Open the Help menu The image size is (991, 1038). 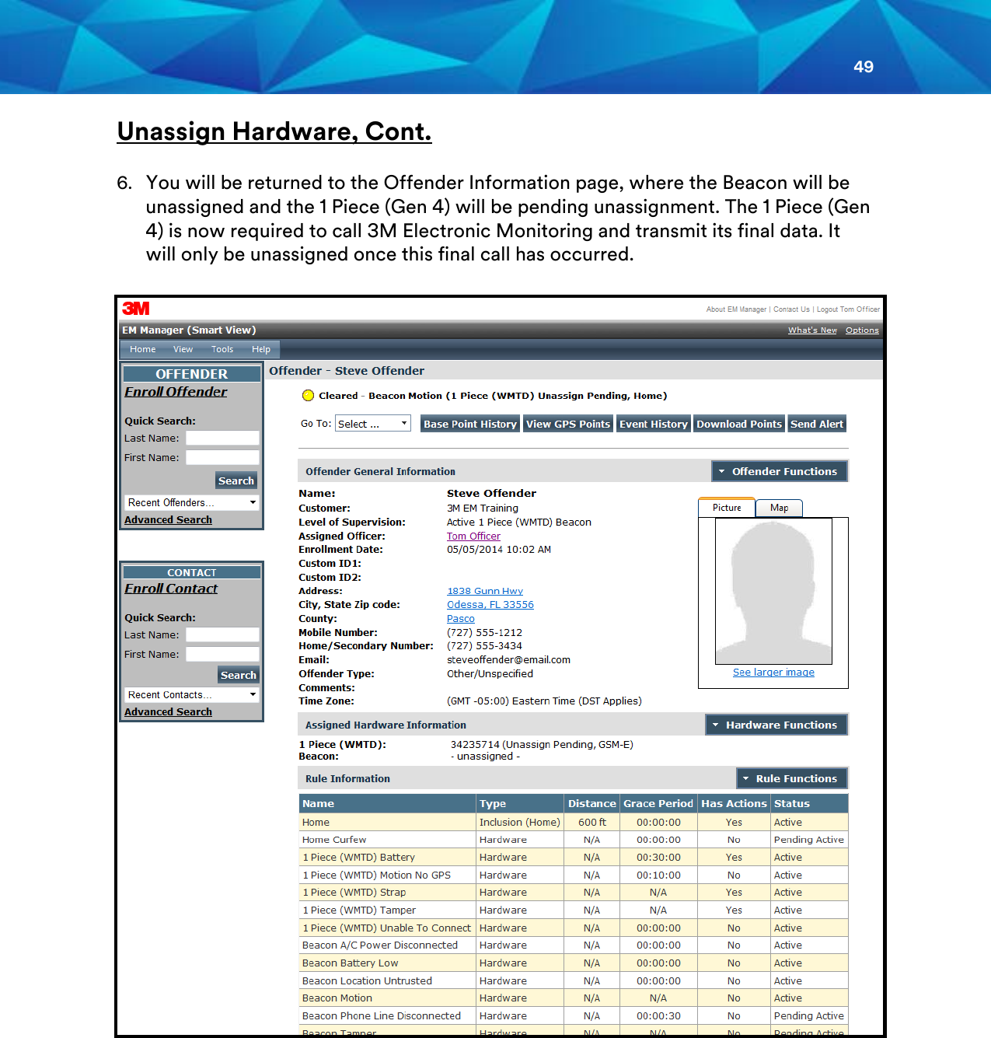click(x=261, y=350)
